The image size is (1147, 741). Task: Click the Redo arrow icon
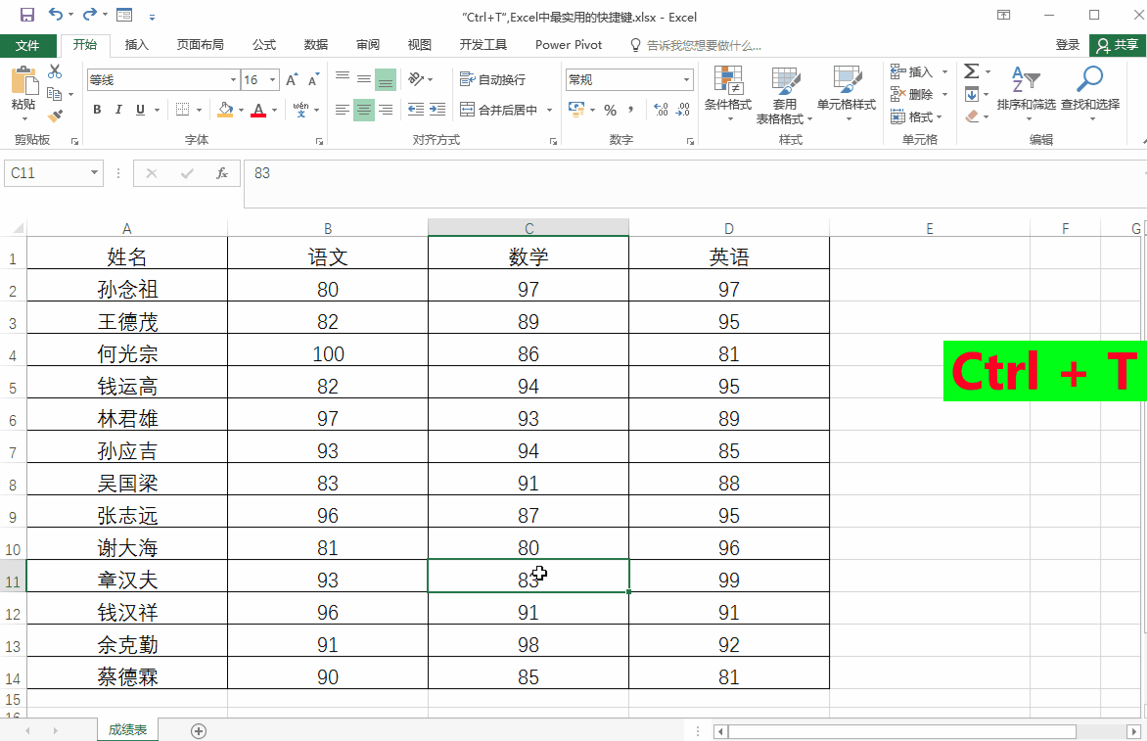[x=89, y=14]
